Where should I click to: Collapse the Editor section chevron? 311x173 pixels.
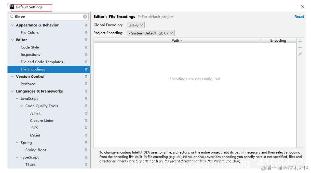pos(12,40)
